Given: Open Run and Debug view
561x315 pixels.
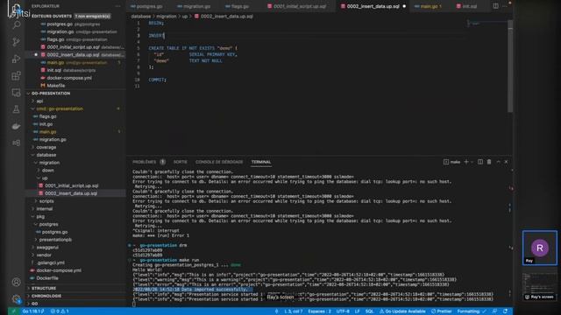Looking at the screenshot, I should tap(16, 59).
